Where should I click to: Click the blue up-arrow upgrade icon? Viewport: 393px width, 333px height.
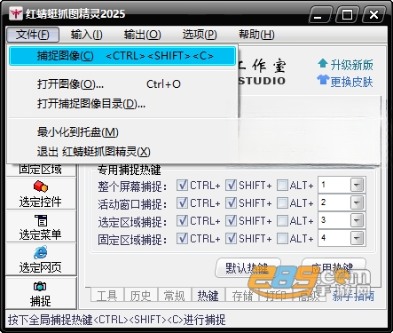tap(323, 63)
